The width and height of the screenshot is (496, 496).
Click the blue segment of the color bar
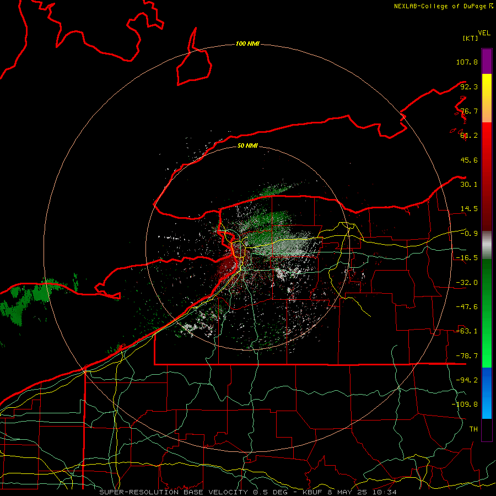[487, 393]
